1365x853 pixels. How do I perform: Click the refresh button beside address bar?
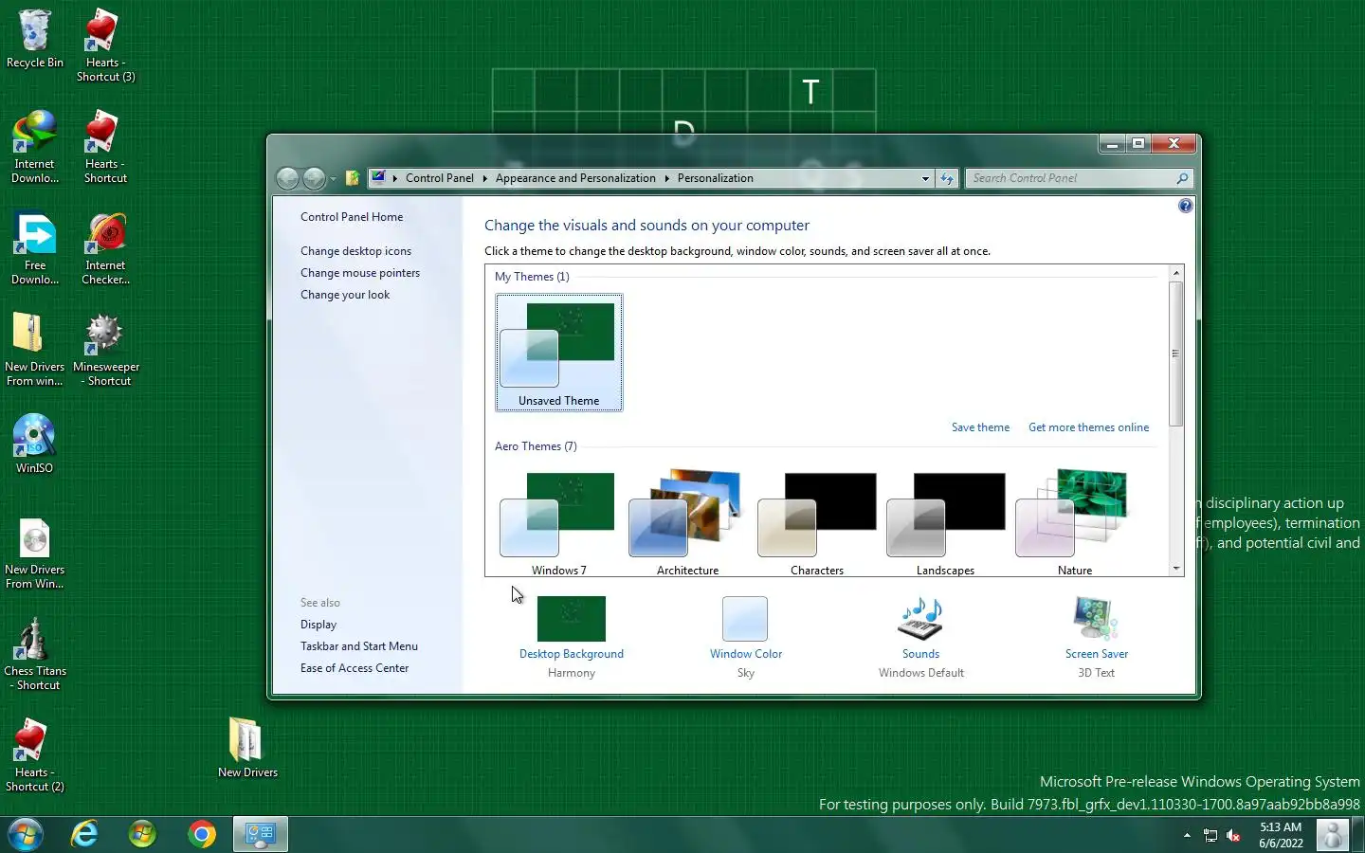(947, 178)
